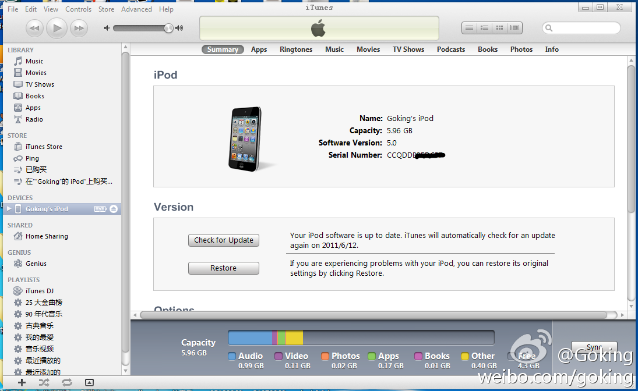
Task: Adjust the volume slider knob
Action: pyautogui.click(x=168, y=28)
